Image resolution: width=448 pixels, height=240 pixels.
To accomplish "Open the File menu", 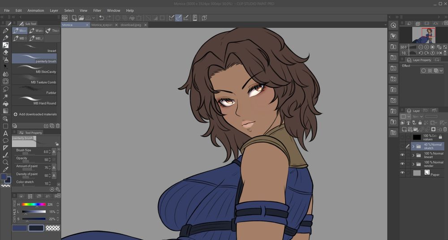I will tap(7, 10).
